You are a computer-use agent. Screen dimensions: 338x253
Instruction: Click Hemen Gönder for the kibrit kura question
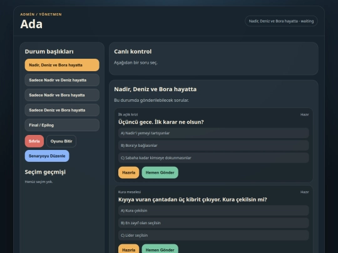(x=160, y=249)
